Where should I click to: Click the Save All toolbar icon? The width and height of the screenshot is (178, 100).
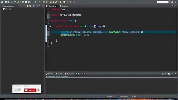pos(8,2)
